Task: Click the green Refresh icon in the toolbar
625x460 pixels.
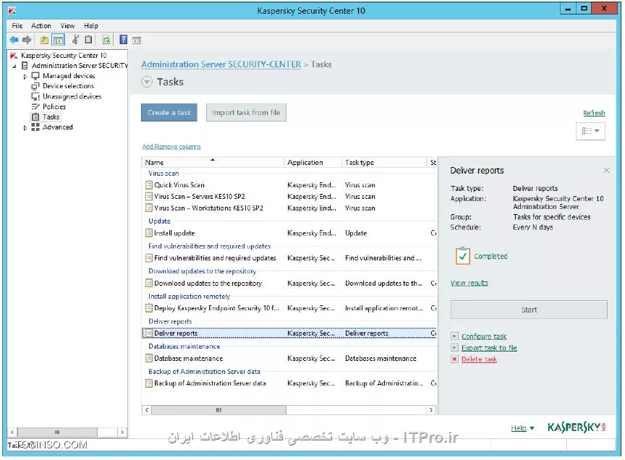Action: pyautogui.click(x=106, y=40)
